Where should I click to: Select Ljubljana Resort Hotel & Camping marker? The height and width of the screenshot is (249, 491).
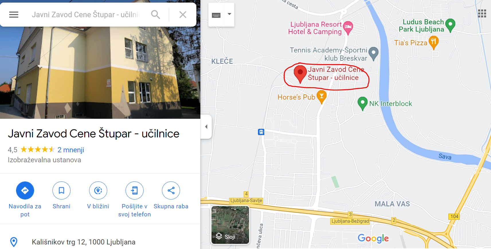point(348,28)
